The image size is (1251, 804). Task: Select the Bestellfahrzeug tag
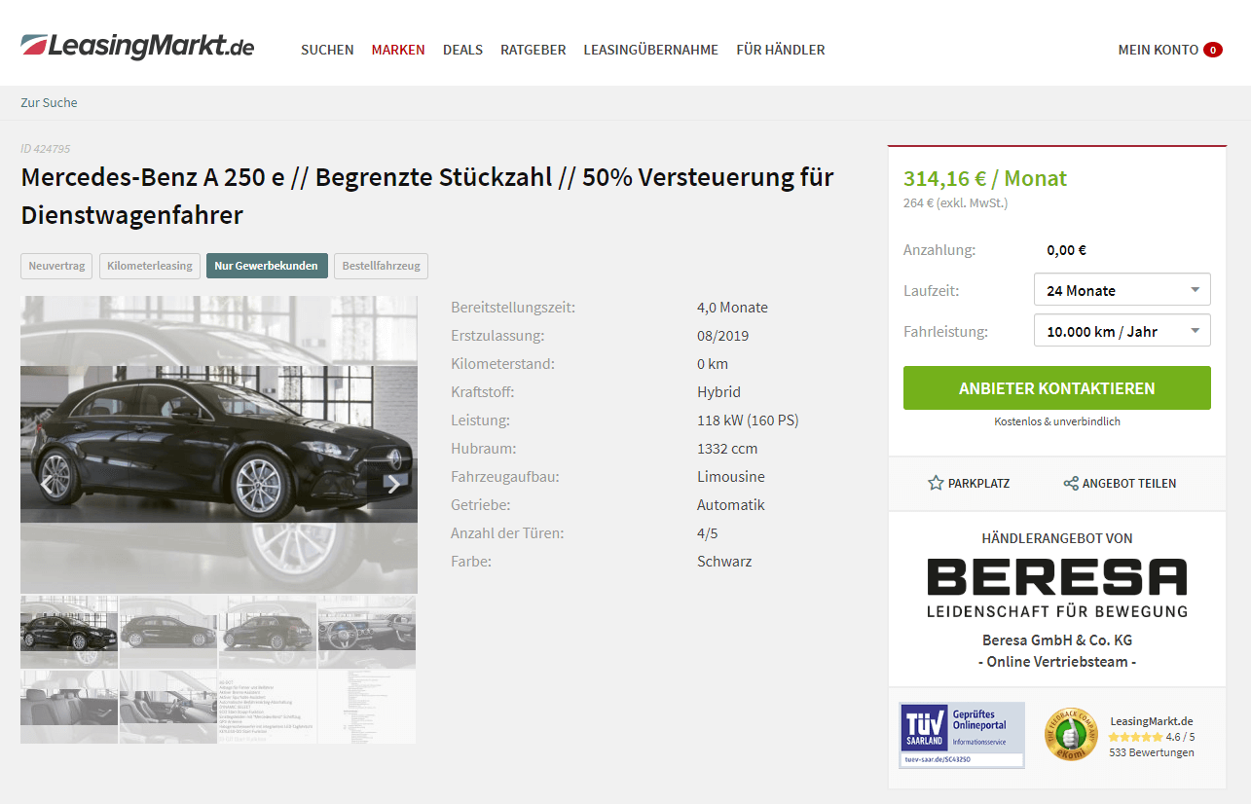tap(381, 266)
